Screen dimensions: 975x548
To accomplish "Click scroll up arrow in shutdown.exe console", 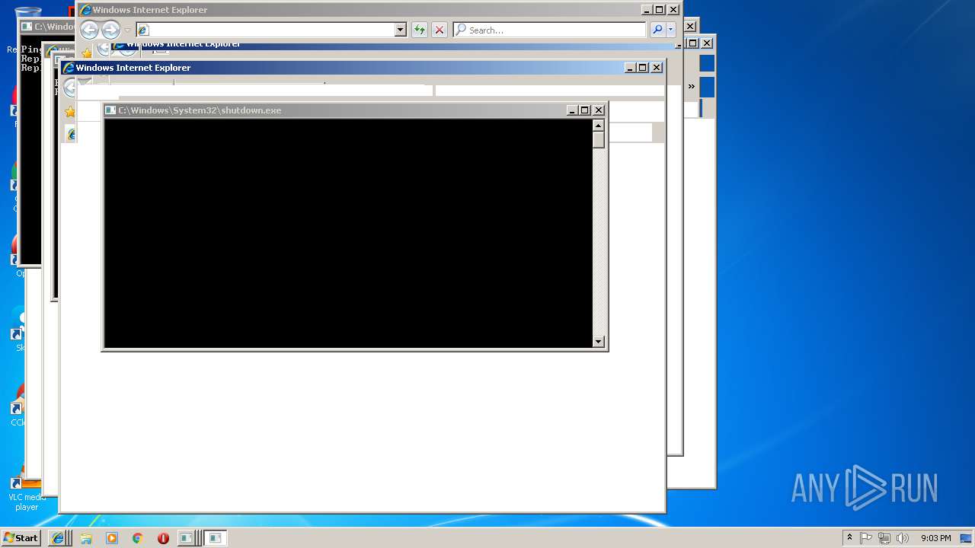I will 599,126.
